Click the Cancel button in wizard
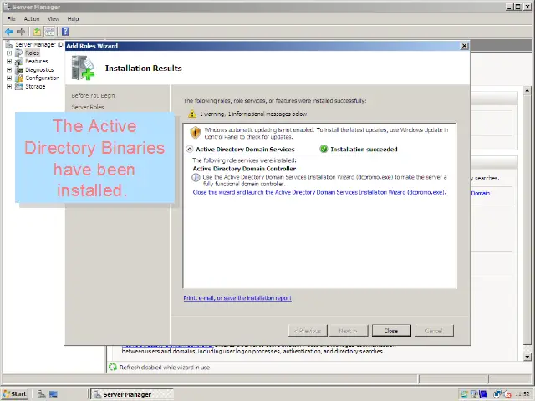Screen dimensions: 535x401 pos(434,331)
